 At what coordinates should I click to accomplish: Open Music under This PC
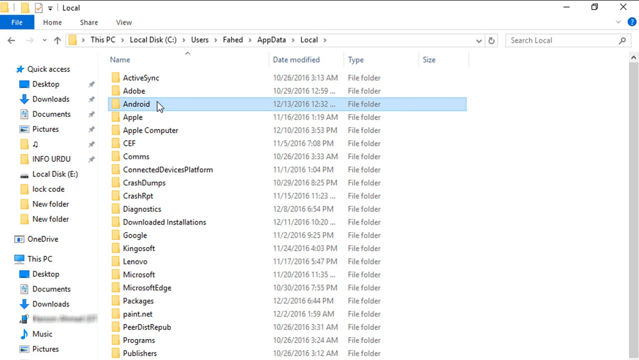pyautogui.click(x=42, y=334)
